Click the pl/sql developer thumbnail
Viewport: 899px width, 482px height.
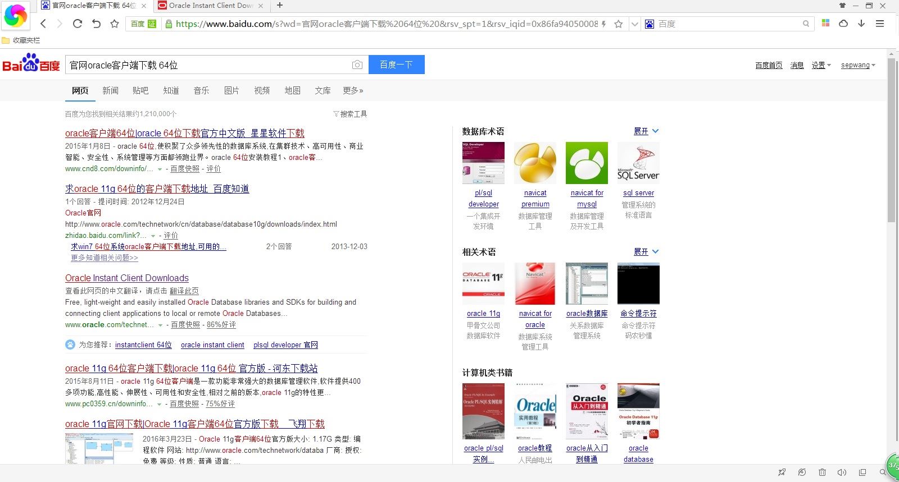(483, 163)
